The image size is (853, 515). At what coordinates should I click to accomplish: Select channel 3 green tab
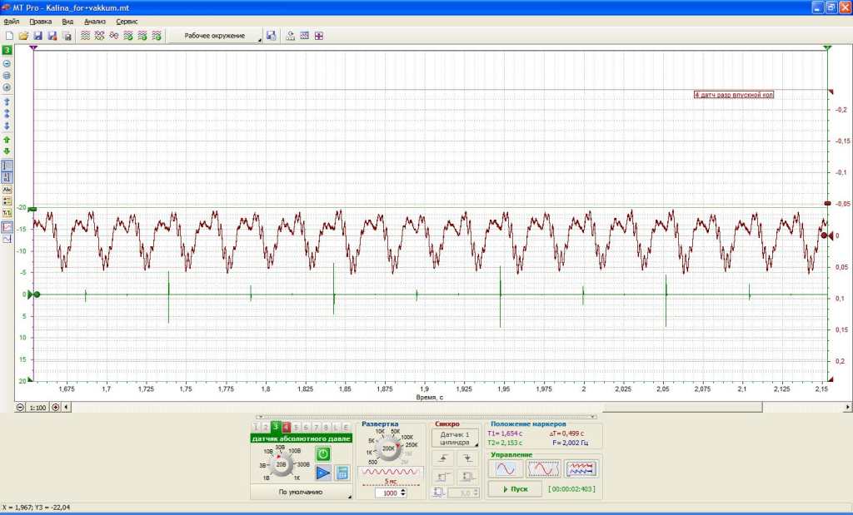coord(276,428)
